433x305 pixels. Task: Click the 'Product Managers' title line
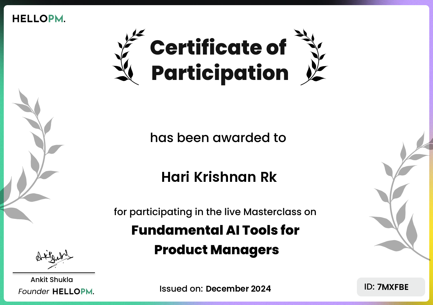pyautogui.click(x=216, y=249)
